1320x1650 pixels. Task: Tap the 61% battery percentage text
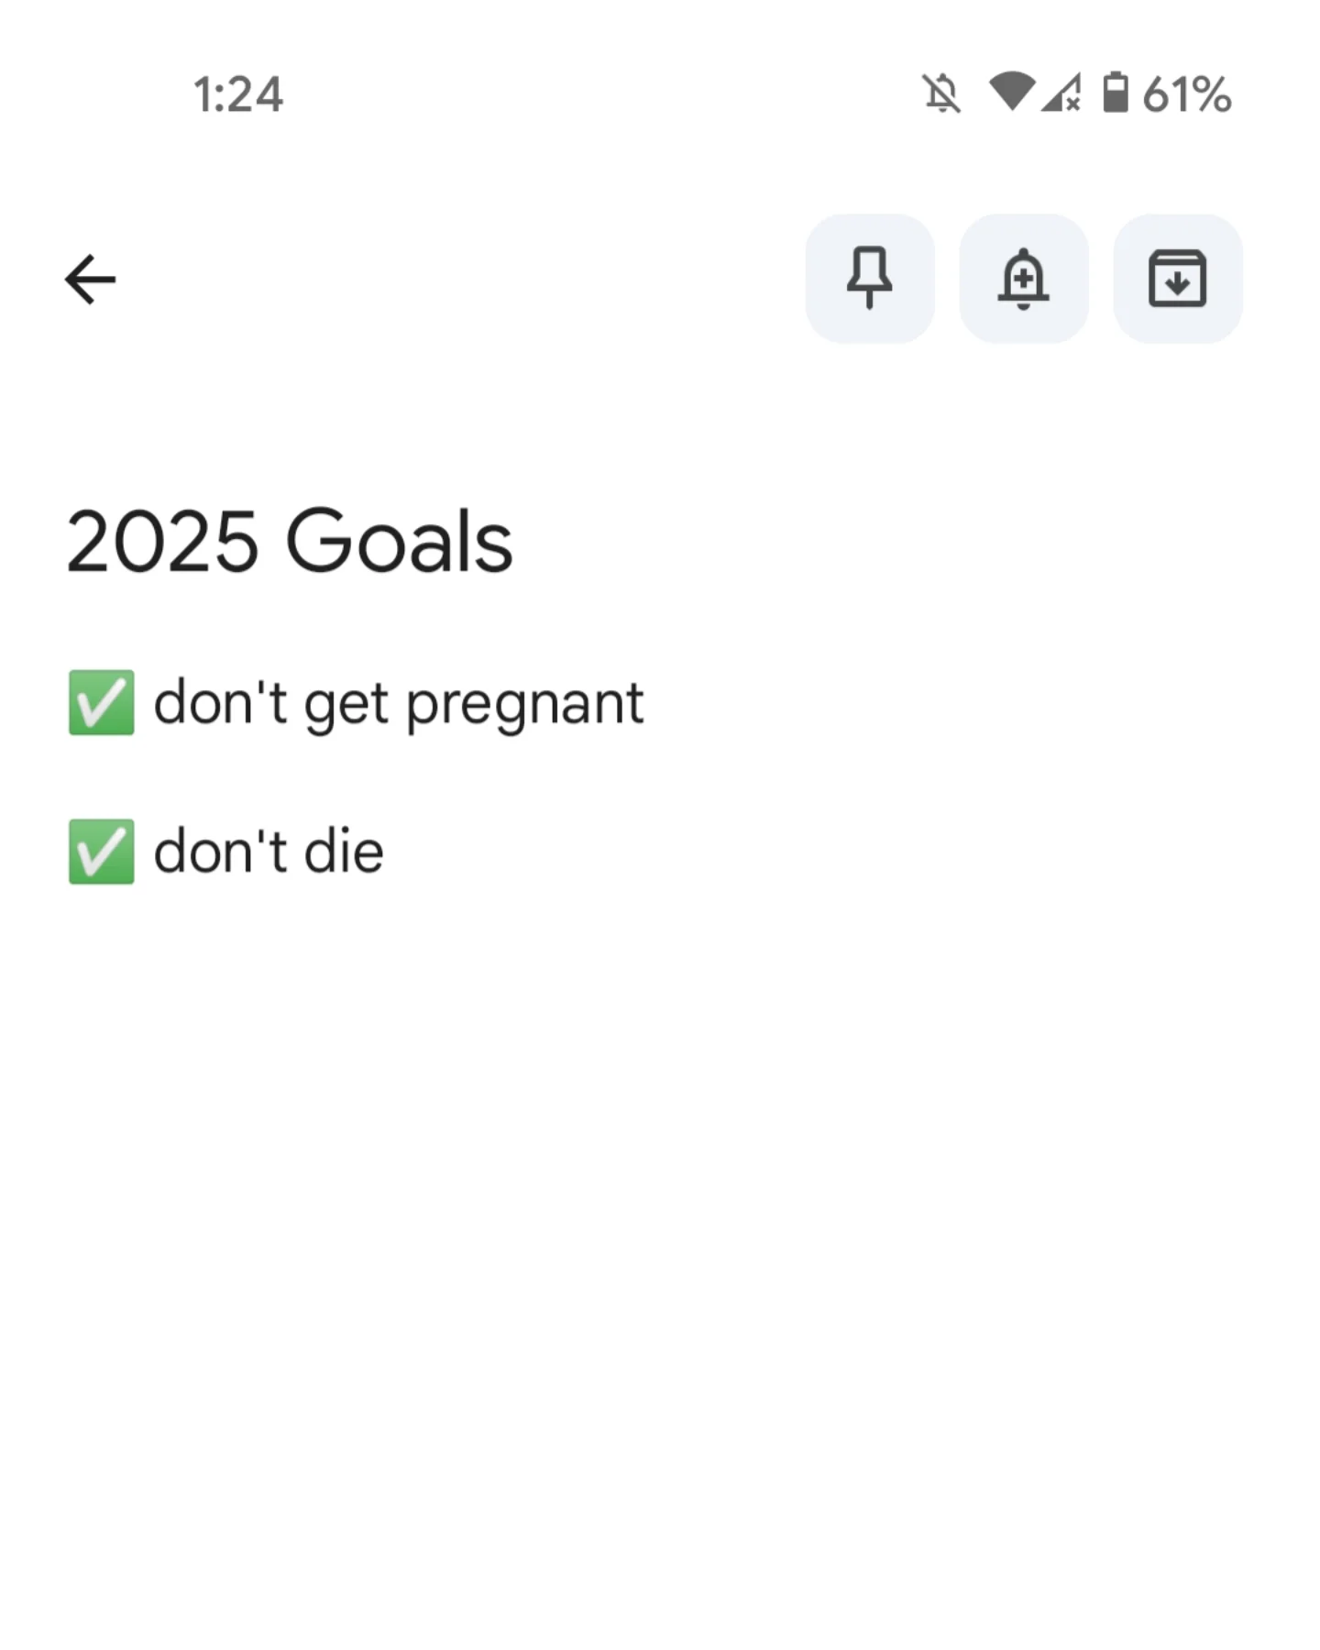point(1186,94)
